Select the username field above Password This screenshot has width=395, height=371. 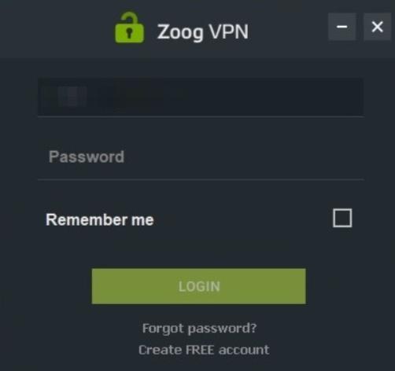pos(201,97)
